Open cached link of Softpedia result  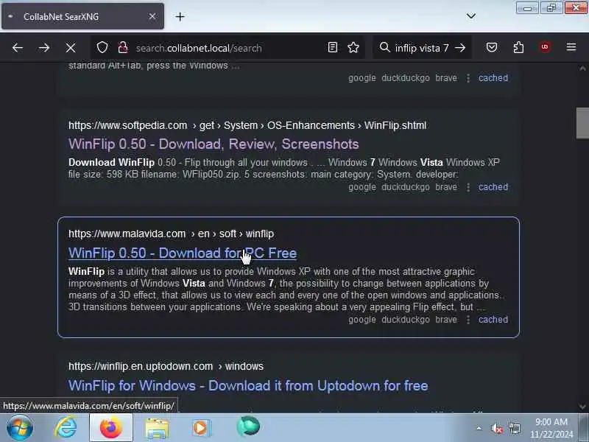pyautogui.click(x=493, y=187)
